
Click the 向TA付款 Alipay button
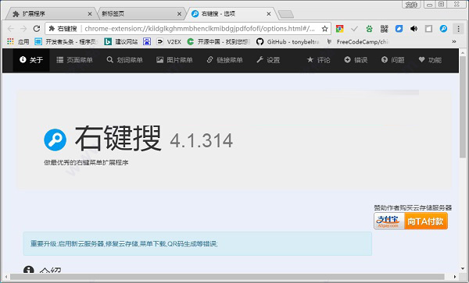click(x=410, y=221)
